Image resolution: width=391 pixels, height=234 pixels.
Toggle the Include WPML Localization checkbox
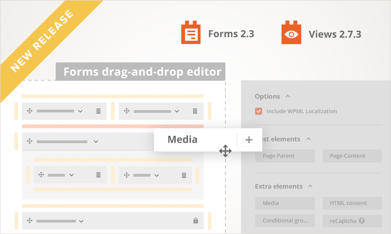tap(259, 111)
